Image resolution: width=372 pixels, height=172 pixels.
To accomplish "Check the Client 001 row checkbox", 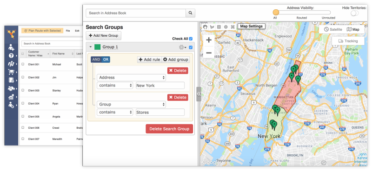I will (x=23, y=64).
